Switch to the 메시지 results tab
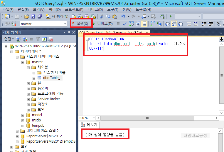Image resolution: width=224 pixels, height=152 pixels. pyautogui.click(x=89, y=125)
